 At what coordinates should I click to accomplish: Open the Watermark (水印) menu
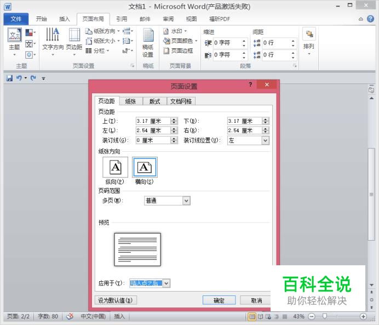click(175, 31)
